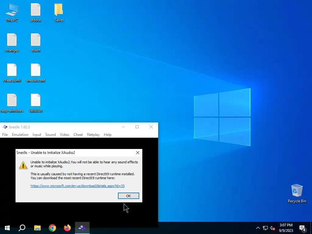Image resolution: width=312 pixels, height=234 pixels.
Task: Open the Netplay menu
Action: click(x=93, y=135)
